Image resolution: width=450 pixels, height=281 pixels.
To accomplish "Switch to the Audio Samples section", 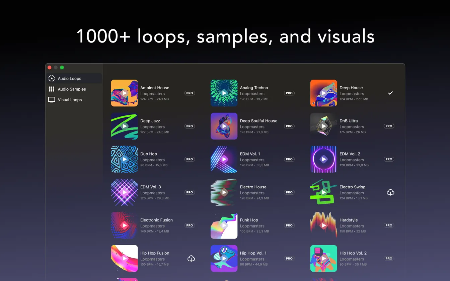I will click(74, 89).
